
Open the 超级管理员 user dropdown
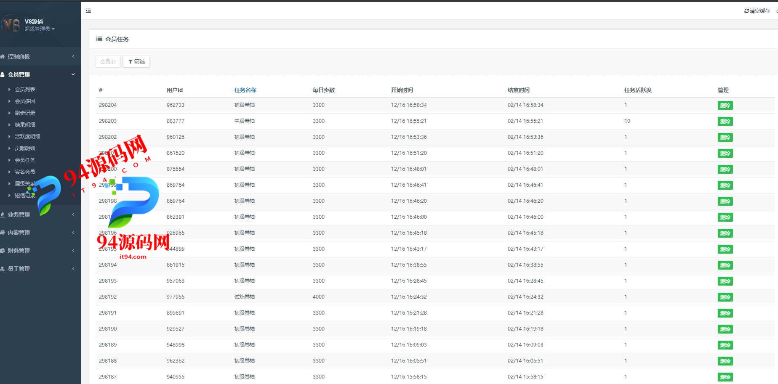(40, 29)
